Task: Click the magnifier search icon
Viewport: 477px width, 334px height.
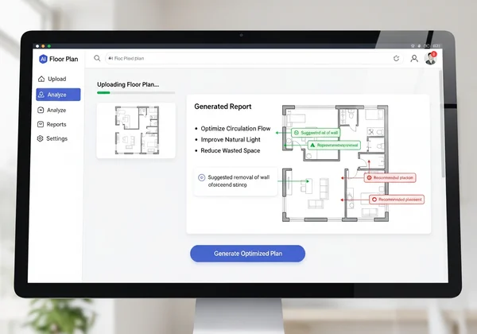Action: (97, 58)
